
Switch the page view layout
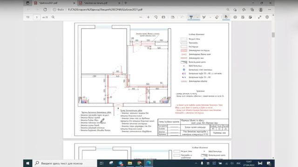click(x=173, y=17)
